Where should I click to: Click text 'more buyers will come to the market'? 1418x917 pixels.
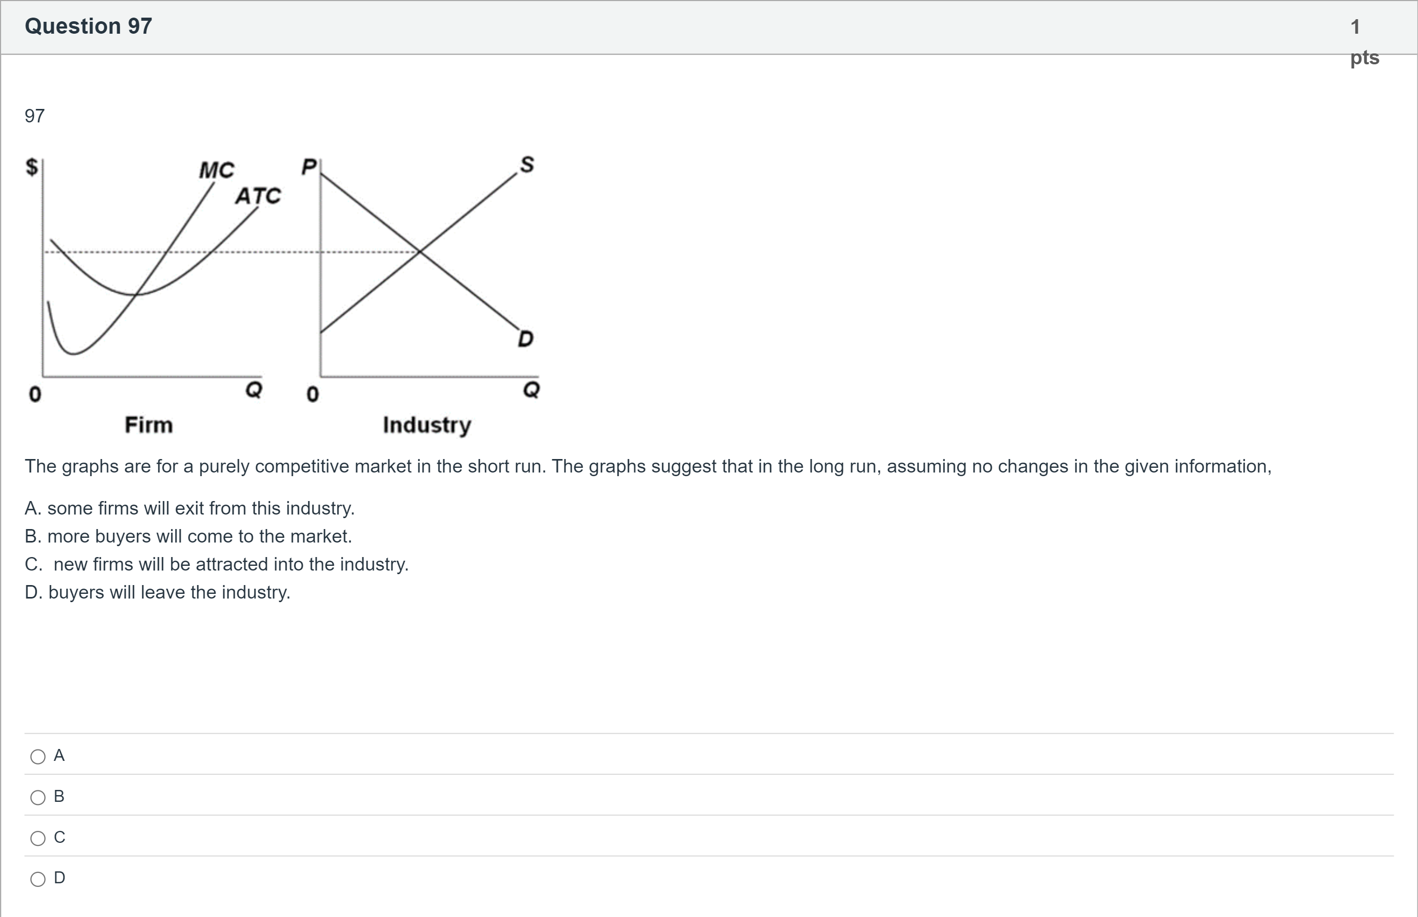[x=199, y=536]
